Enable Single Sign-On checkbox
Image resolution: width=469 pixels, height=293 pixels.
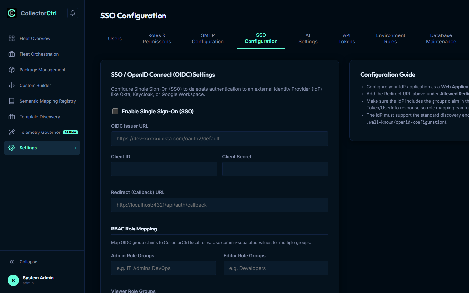click(x=115, y=111)
